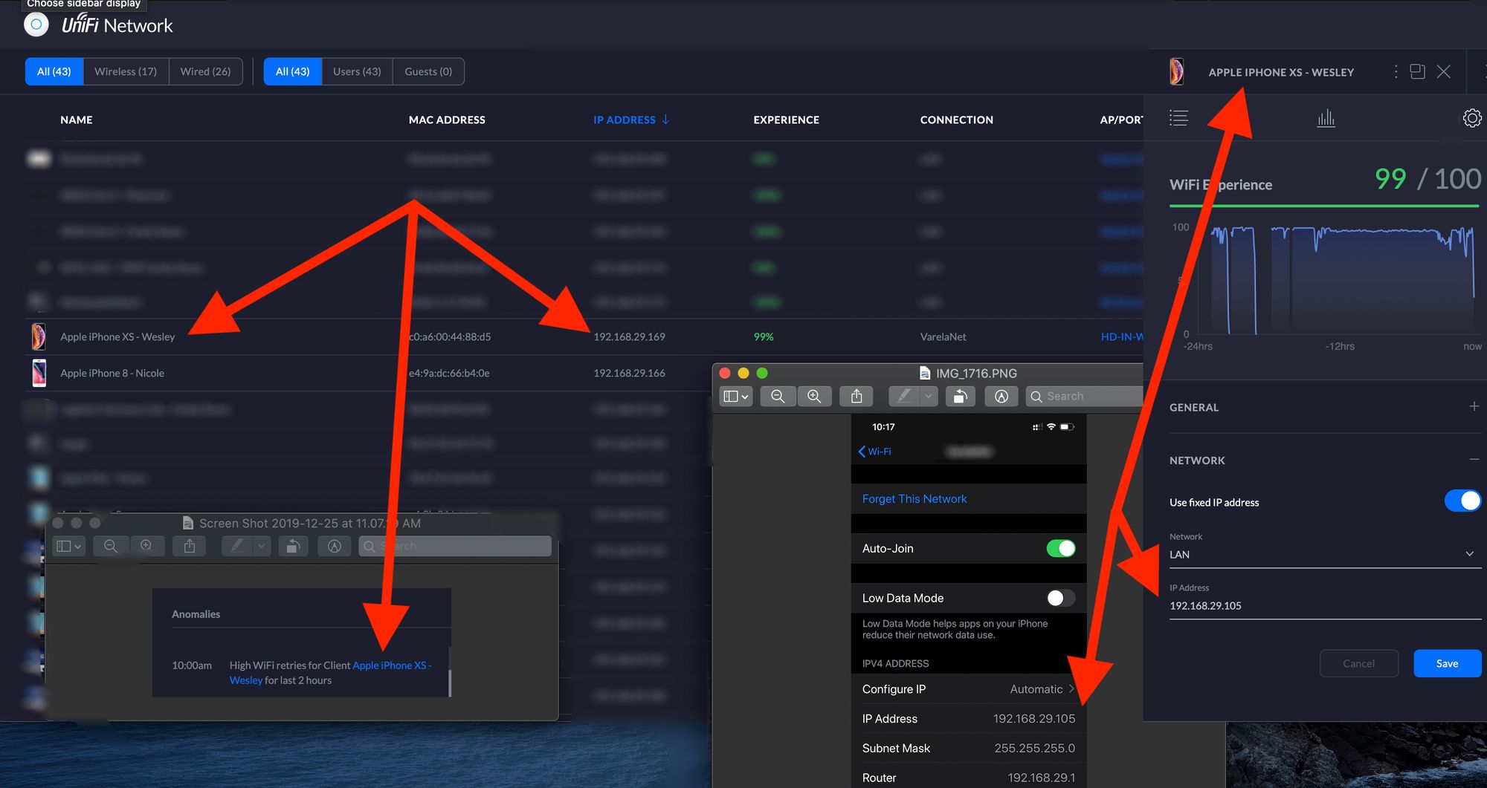The height and width of the screenshot is (788, 1487).
Task: Pop out the client panel window icon
Action: click(x=1417, y=71)
